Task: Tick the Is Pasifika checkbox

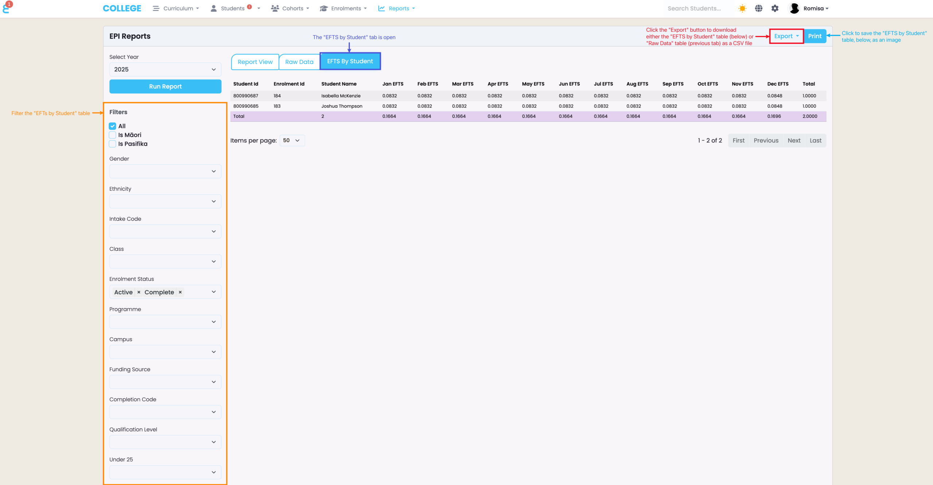Action: tap(113, 144)
